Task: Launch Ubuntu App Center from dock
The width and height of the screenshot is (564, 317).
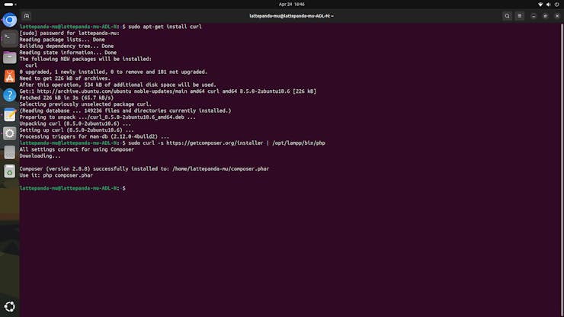Action: tap(10, 76)
